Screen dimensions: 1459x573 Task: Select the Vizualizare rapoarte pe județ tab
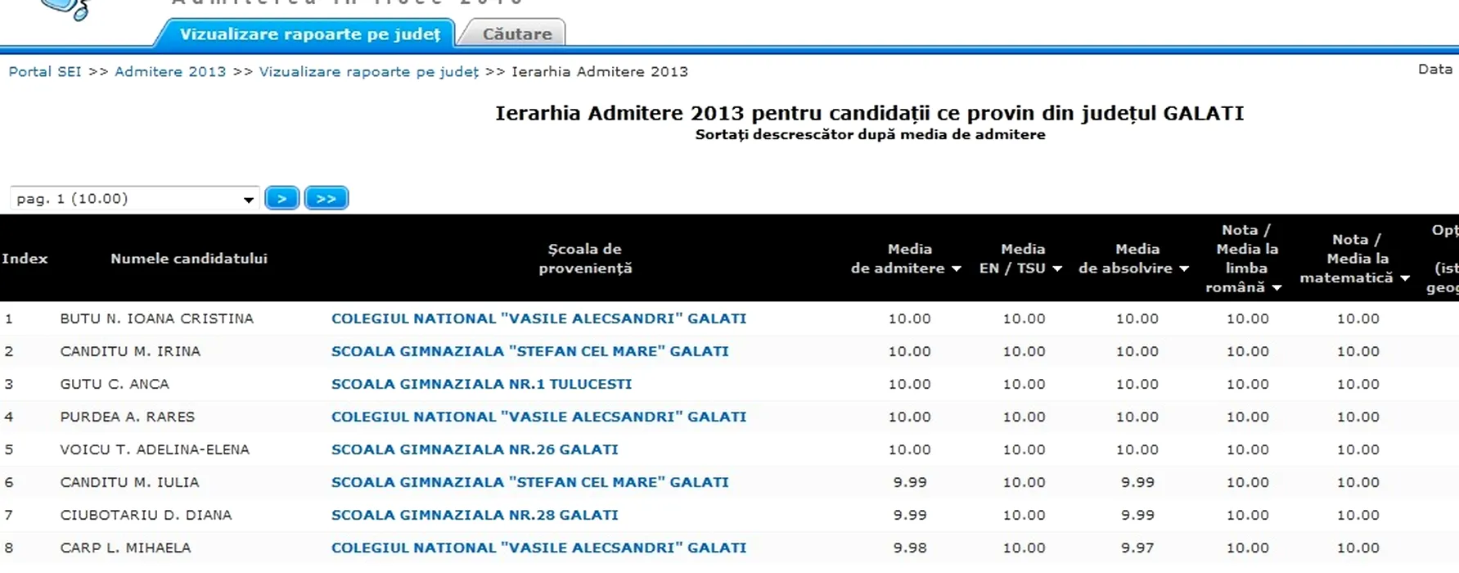[x=309, y=34]
